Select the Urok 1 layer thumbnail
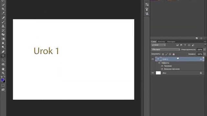The width and height of the screenshot is (207, 116). (158, 59)
